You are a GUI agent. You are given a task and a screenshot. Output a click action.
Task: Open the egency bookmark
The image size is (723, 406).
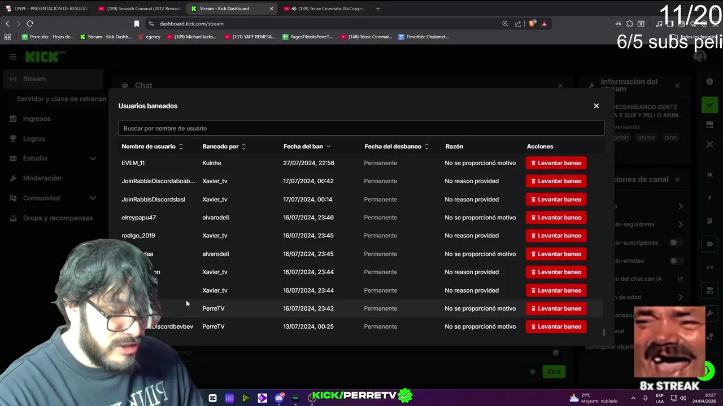click(x=149, y=37)
